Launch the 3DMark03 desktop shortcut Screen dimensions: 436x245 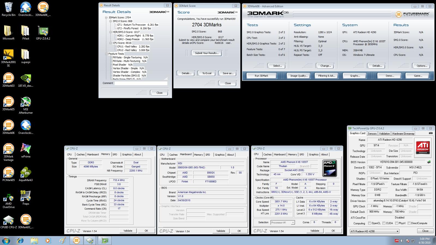pos(8,80)
